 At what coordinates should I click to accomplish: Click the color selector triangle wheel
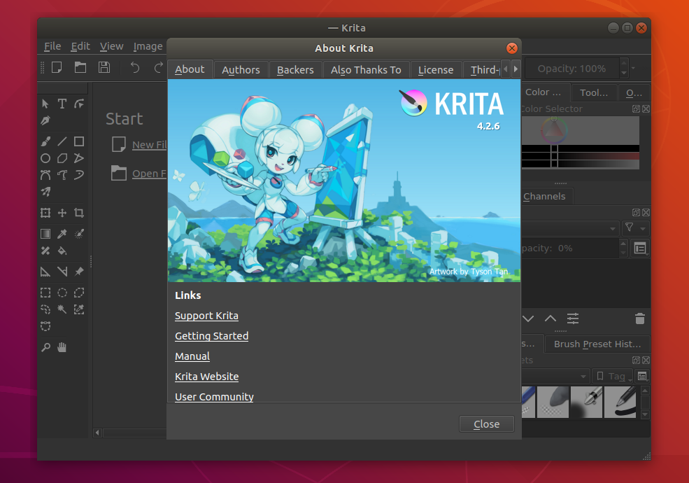click(554, 130)
